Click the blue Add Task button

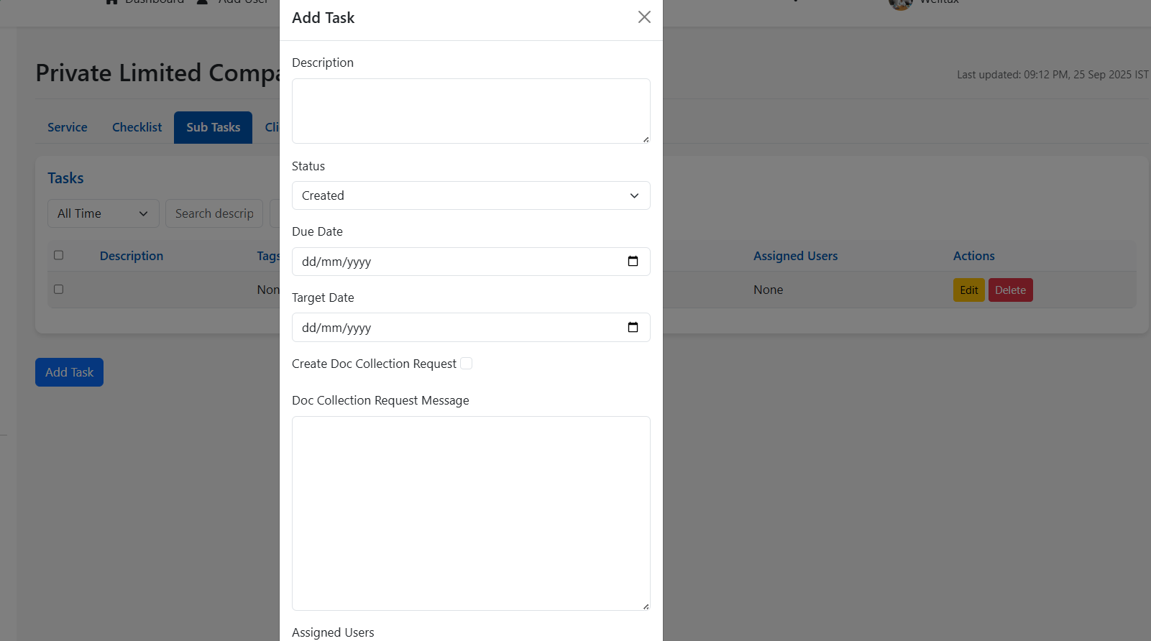tap(69, 372)
